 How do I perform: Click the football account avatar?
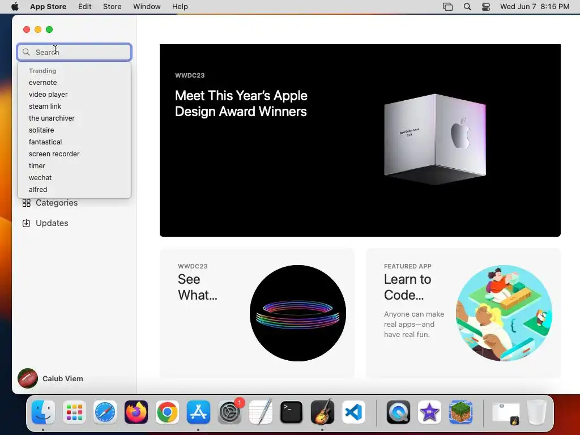tap(28, 378)
